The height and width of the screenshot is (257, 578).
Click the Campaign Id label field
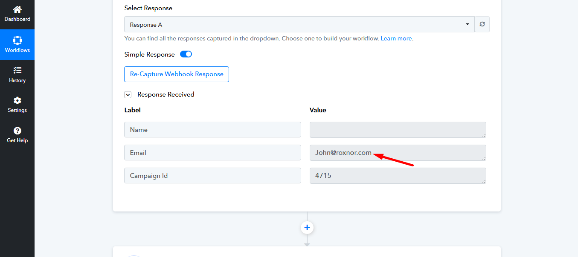[x=212, y=175]
